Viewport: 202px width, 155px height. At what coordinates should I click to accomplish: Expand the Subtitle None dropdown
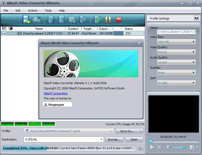click(x=193, y=72)
